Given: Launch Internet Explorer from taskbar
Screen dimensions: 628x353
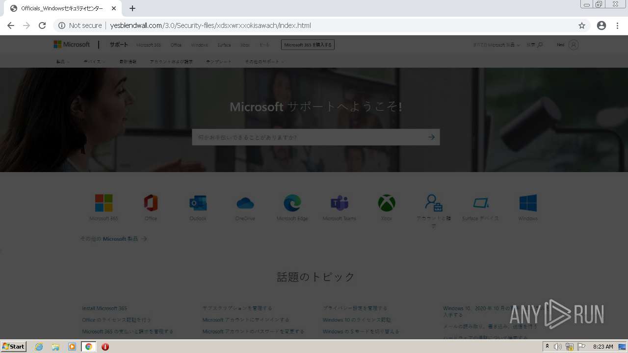Looking at the screenshot, I should (x=39, y=347).
